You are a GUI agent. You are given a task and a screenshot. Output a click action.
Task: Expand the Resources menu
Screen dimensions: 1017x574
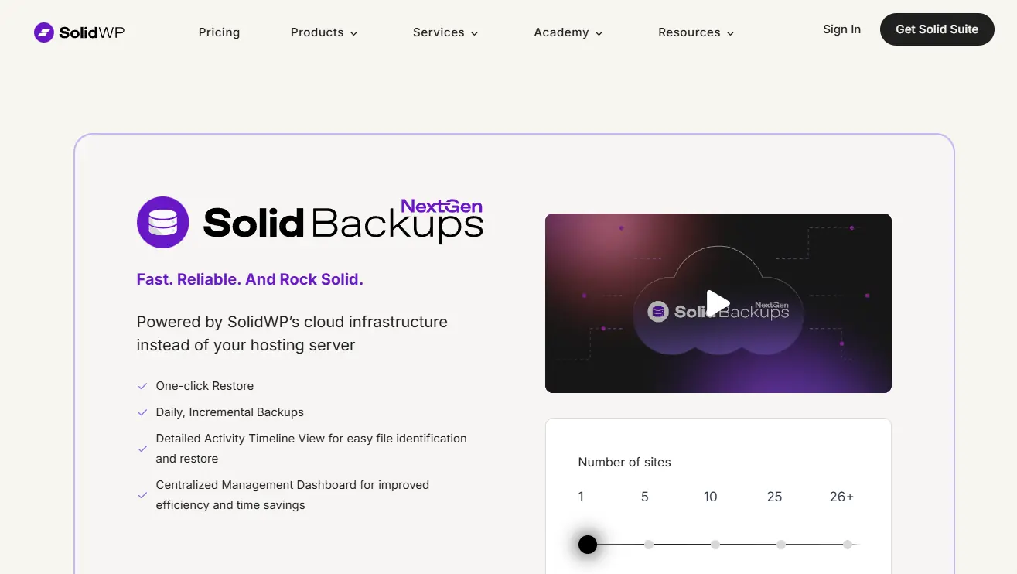[696, 32]
